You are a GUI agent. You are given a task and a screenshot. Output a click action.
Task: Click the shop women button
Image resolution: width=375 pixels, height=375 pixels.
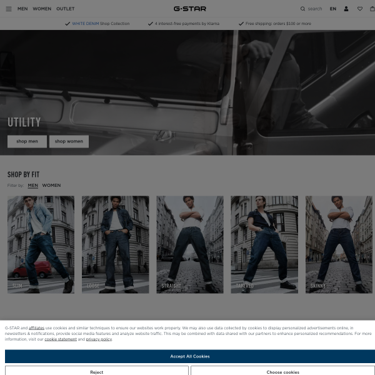click(69, 141)
